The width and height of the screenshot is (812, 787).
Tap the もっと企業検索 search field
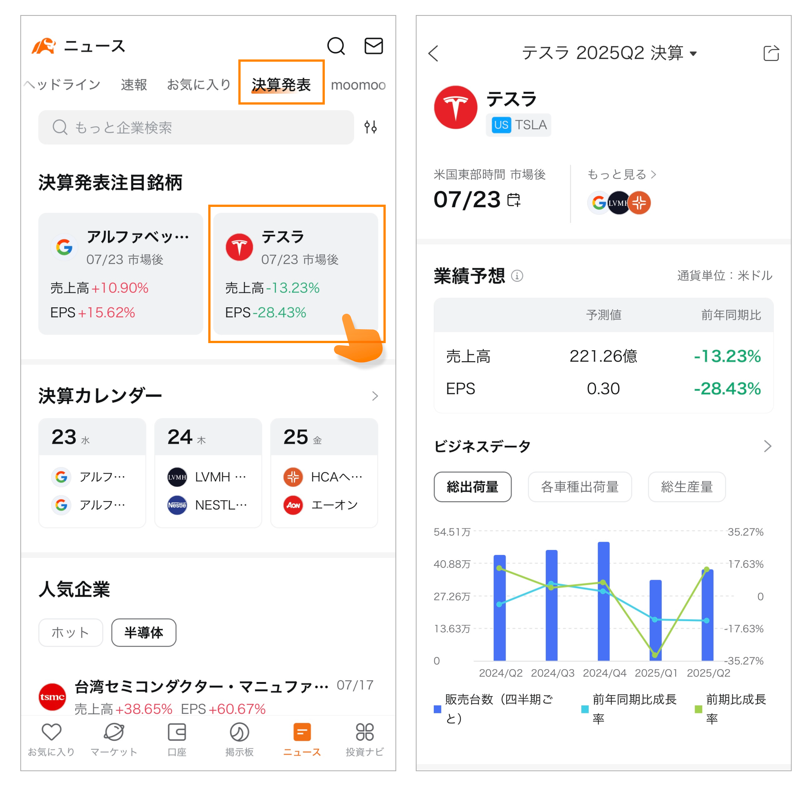195,127
